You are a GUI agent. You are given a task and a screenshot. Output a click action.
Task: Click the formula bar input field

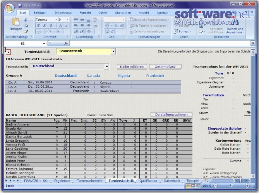(160, 44)
